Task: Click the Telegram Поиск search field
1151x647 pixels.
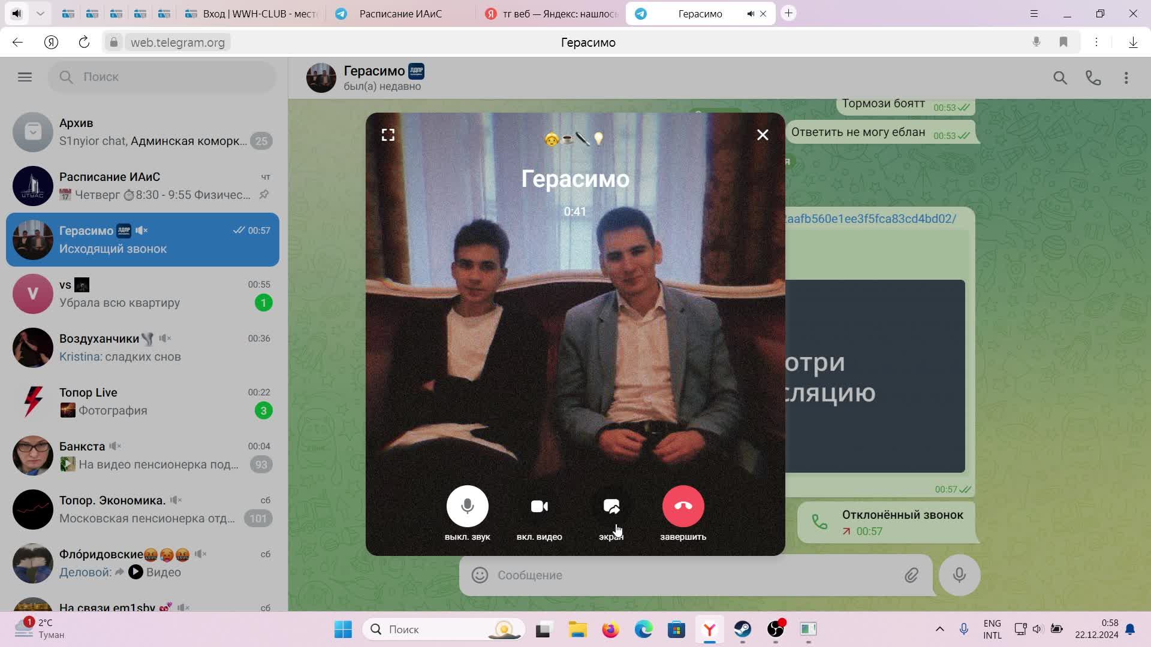Action: pyautogui.click(x=162, y=77)
